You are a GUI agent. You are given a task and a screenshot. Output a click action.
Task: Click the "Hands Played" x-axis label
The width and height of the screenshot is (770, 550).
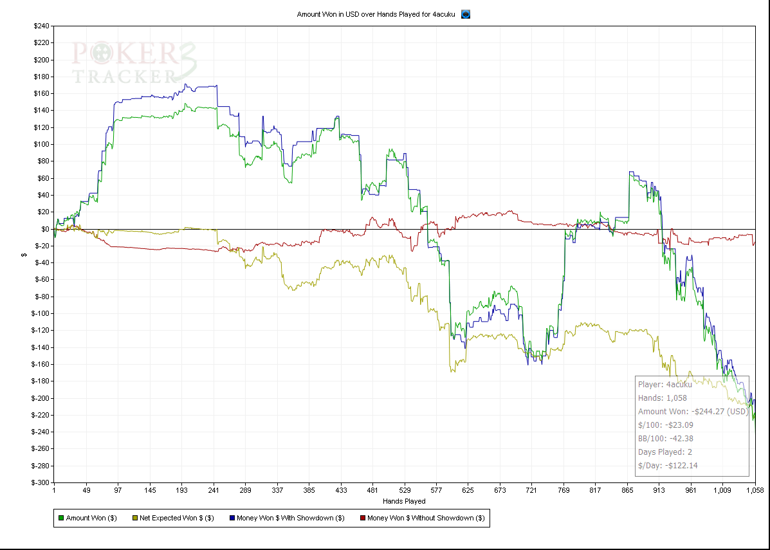click(x=404, y=501)
